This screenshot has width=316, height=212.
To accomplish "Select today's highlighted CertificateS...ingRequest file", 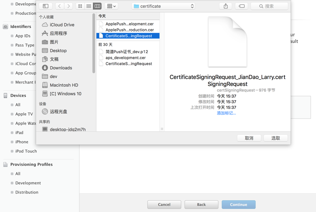I will coord(128,36).
